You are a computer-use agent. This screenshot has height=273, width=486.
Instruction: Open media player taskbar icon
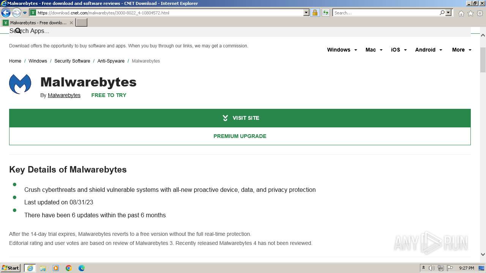pyautogui.click(x=56, y=268)
